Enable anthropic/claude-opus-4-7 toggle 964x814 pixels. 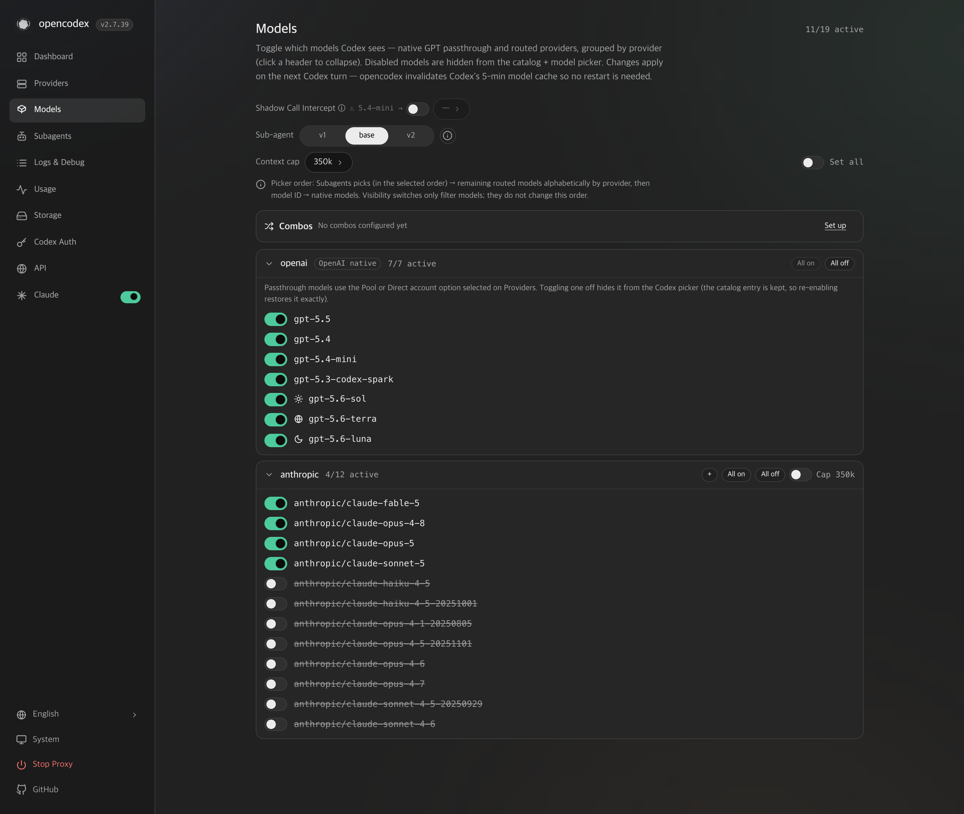click(x=275, y=684)
